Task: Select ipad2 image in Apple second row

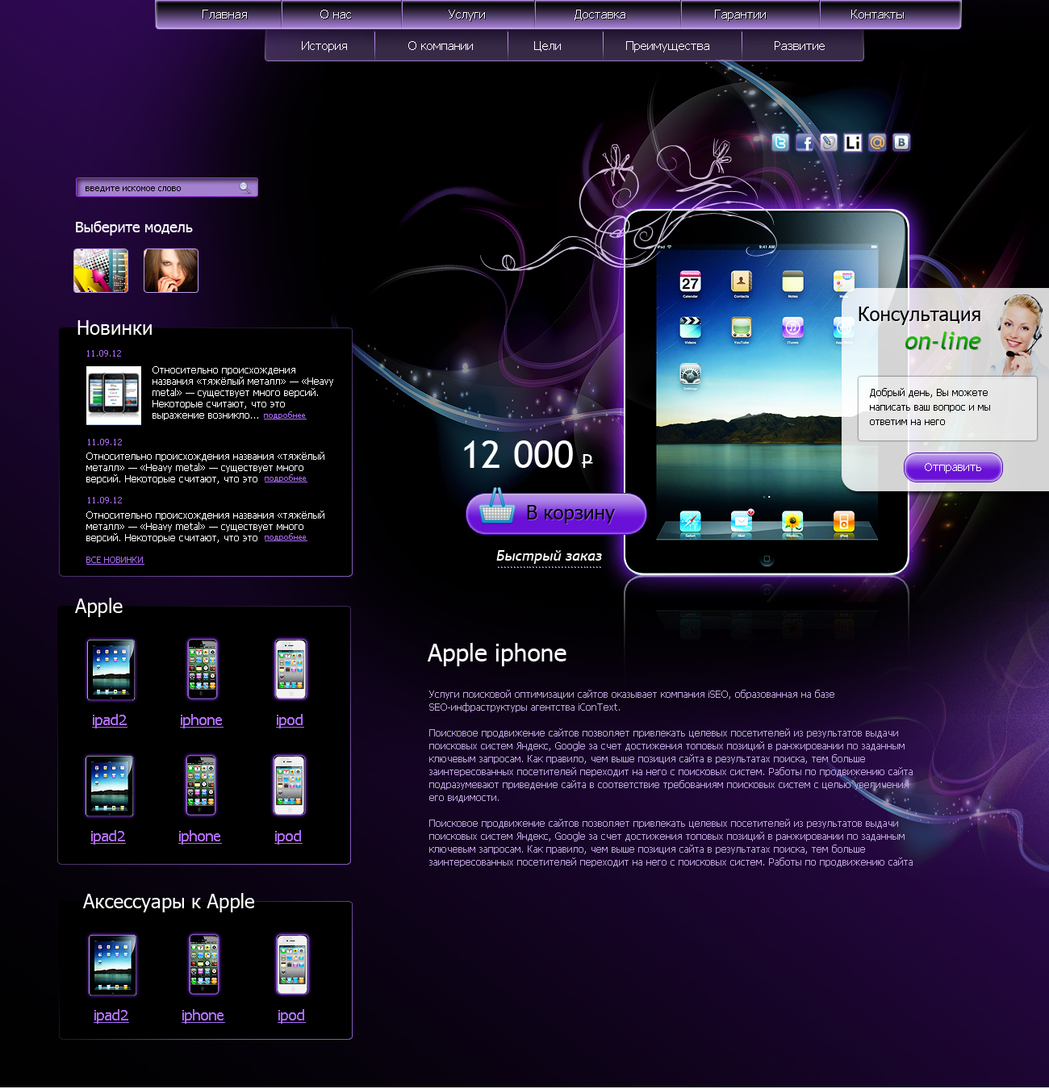Action: 110,786
